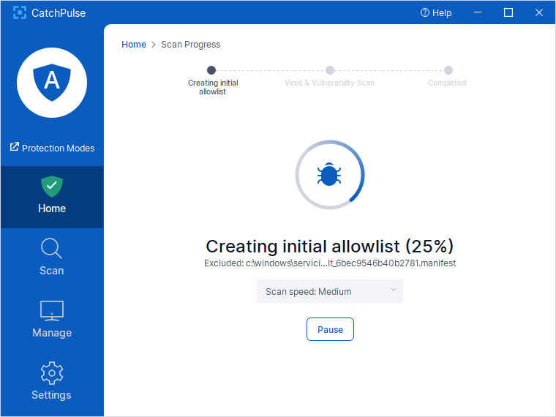Viewport: 556px width, 417px height.
Task: Click the Scan speed chevron arrow
Action: [393, 290]
